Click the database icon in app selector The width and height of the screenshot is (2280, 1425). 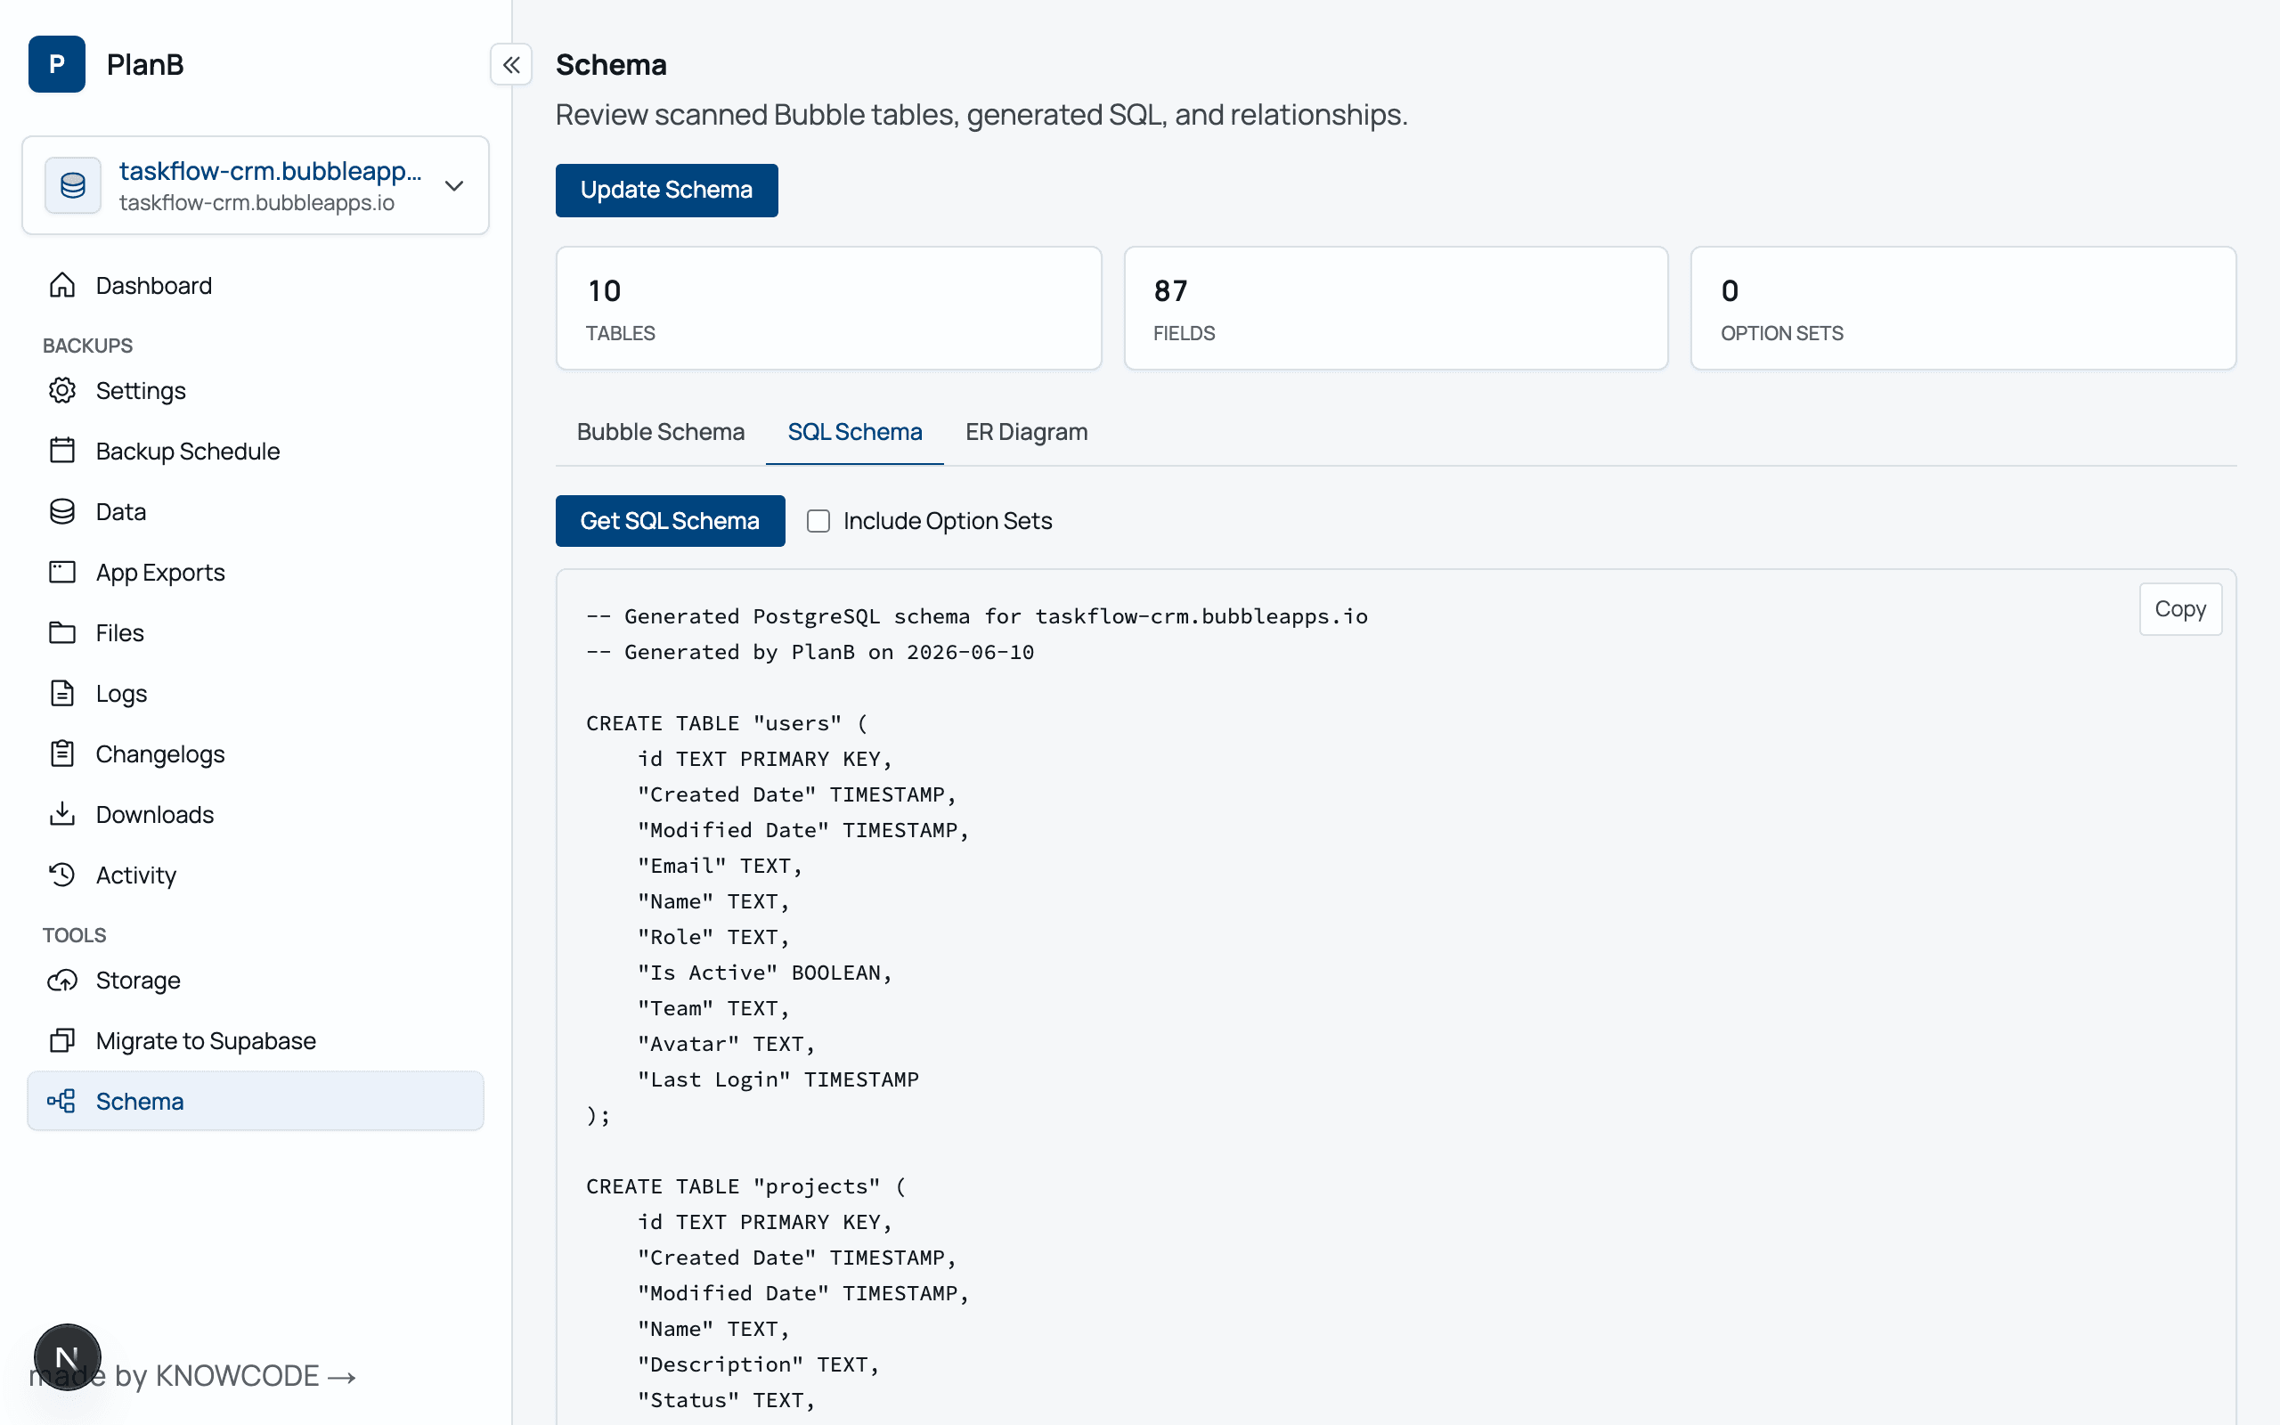click(x=72, y=184)
